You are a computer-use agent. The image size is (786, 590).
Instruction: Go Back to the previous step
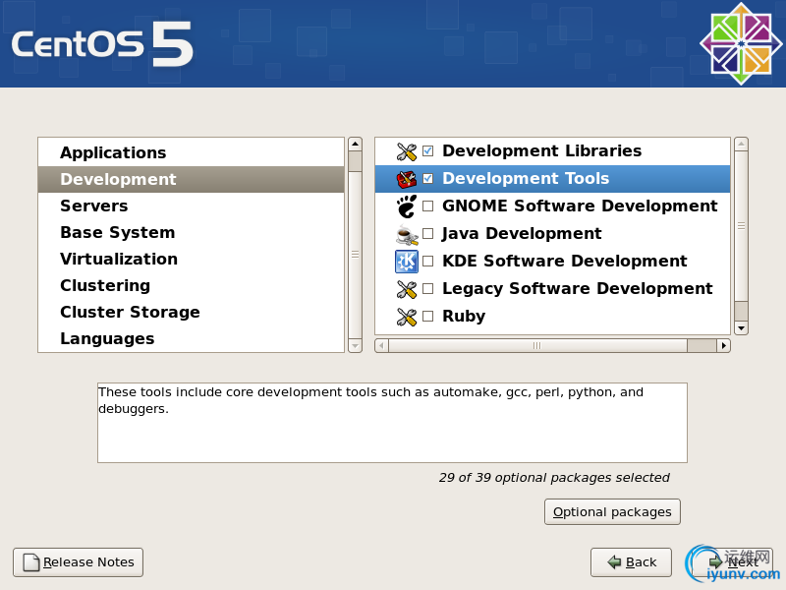pos(631,561)
